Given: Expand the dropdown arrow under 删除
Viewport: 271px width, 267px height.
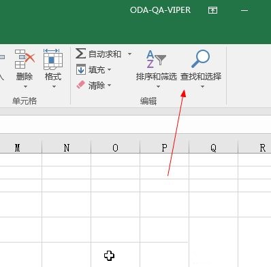Looking at the screenshot, I should (x=25, y=86).
